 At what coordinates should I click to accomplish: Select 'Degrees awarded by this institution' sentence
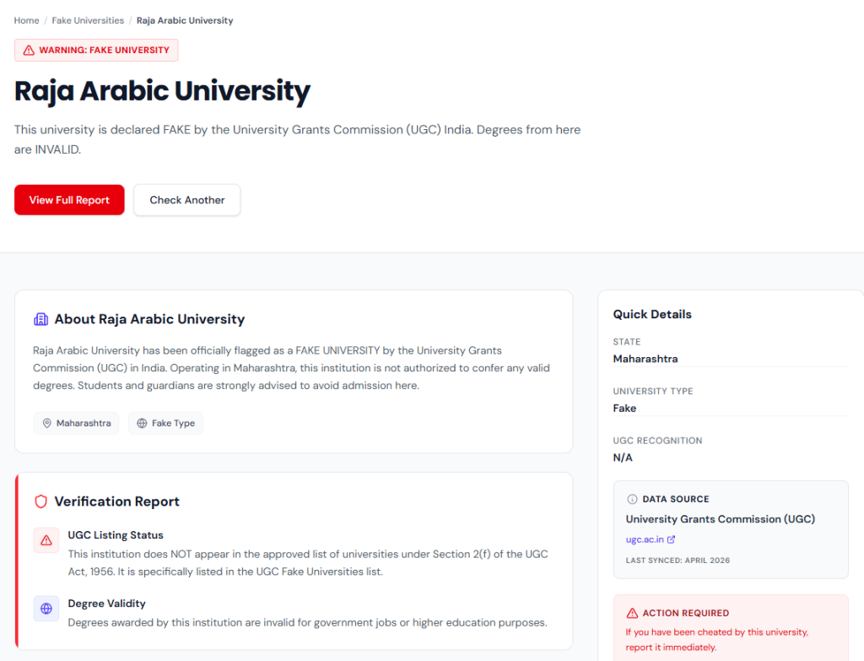pyautogui.click(x=307, y=622)
